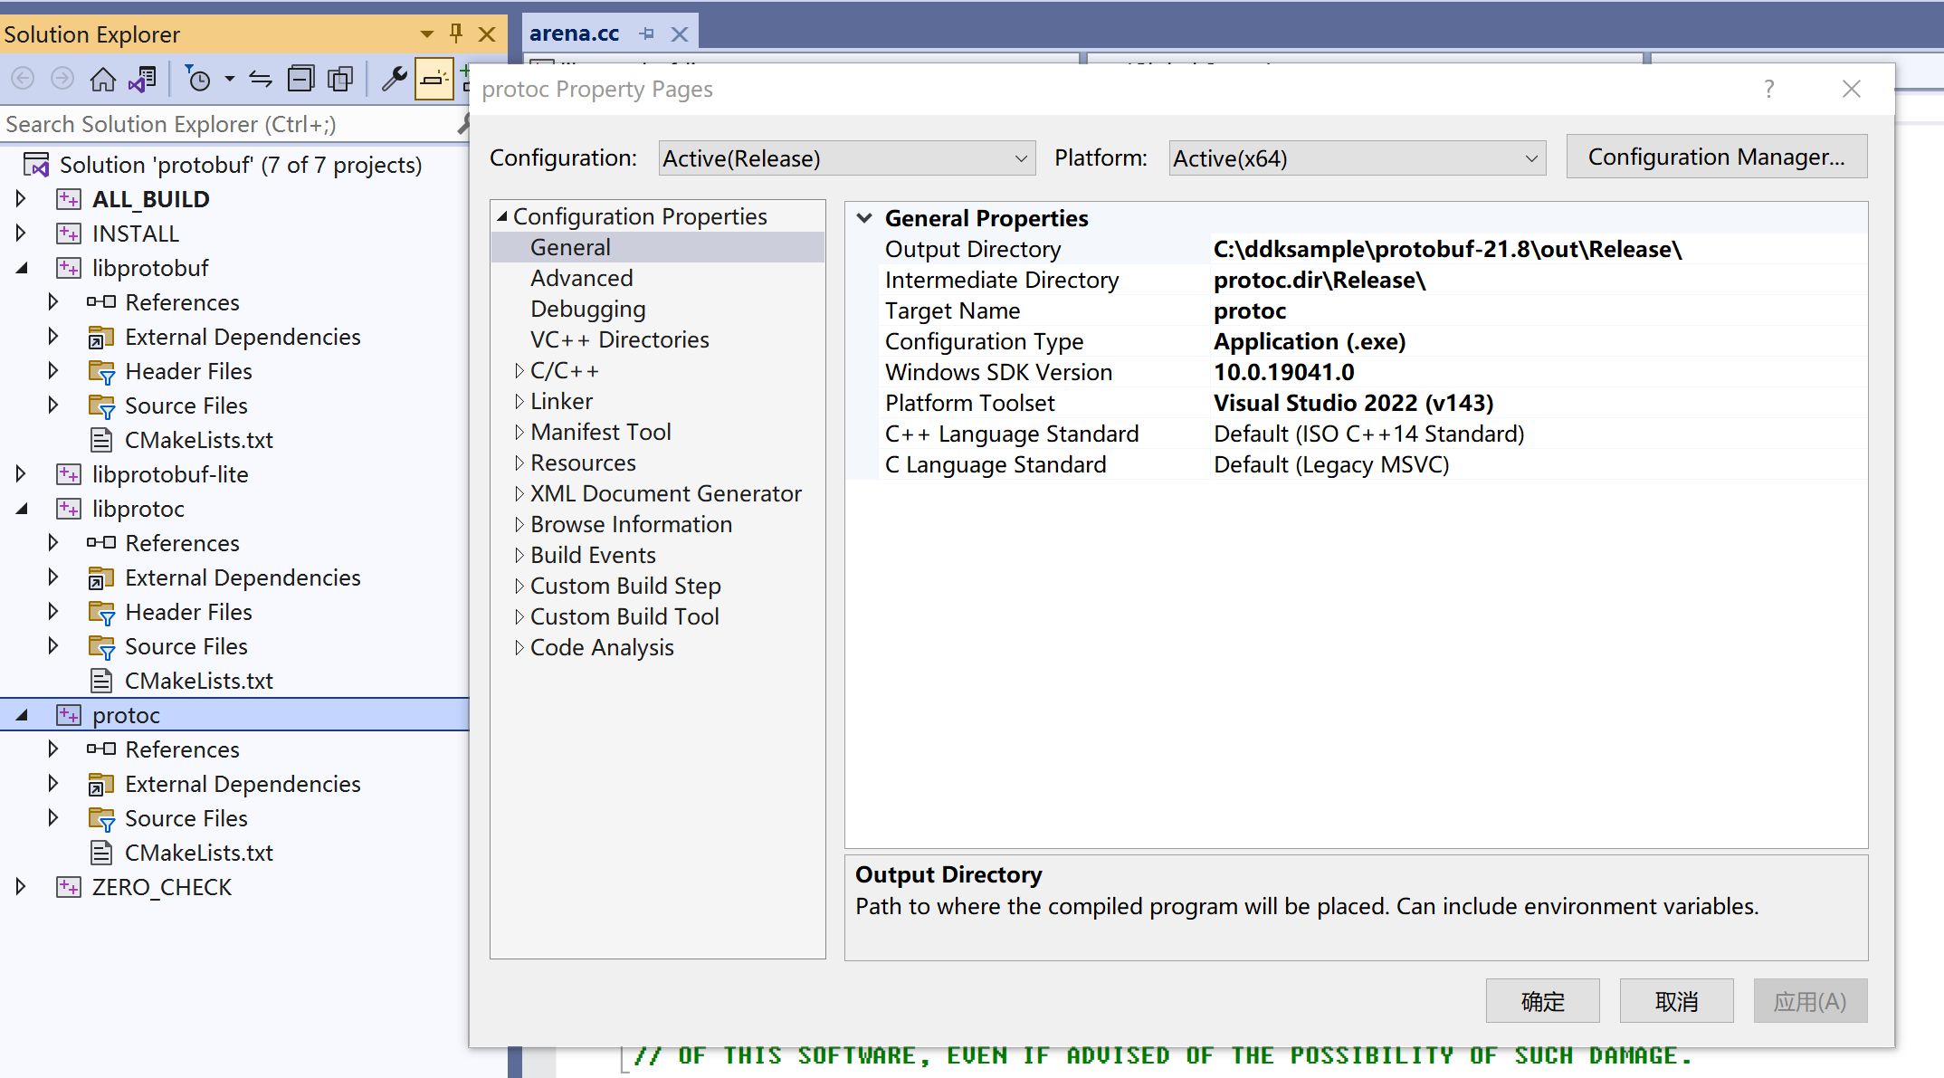The image size is (1944, 1078).
Task: Toggle the Solution Explorer auto-hide pin
Action: click(456, 33)
